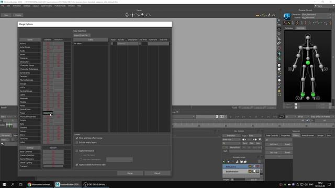Open Import From File dropdown
The width and height of the screenshot is (335, 188).
click(x=82, y=35)
